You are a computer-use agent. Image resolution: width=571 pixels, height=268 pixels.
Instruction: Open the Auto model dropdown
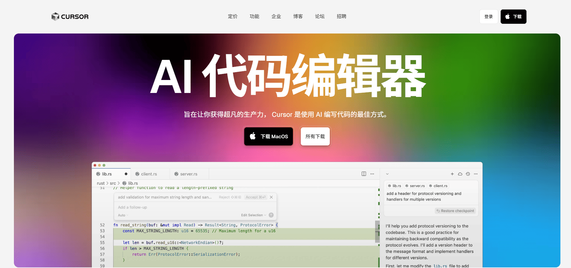123,215
